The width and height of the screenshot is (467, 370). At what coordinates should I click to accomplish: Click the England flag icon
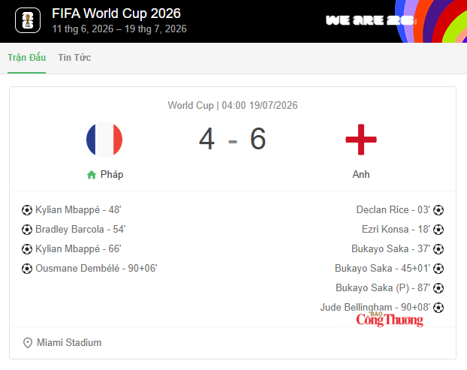(361, 140)
